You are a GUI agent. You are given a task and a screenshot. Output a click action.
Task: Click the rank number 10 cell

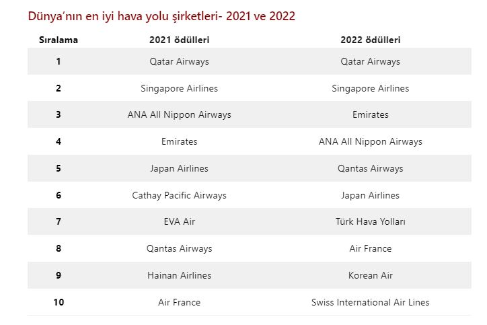pos(59,302)
